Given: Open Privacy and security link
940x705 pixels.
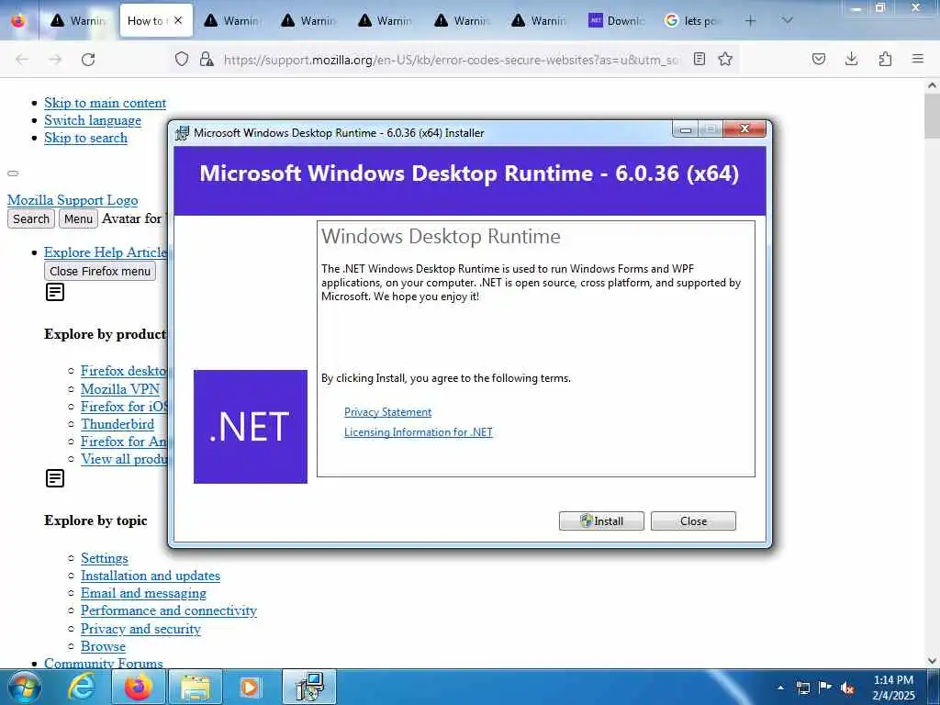Looking at the screenshot, I should pyautogui.click(x=140, y=629).
